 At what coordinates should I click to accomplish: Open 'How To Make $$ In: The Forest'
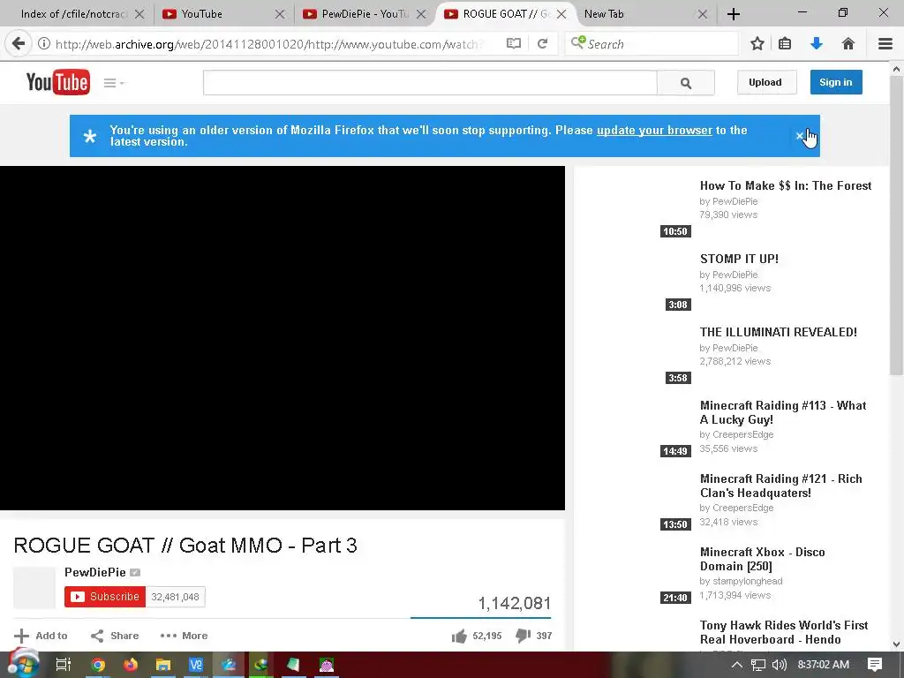pos(785,185)
